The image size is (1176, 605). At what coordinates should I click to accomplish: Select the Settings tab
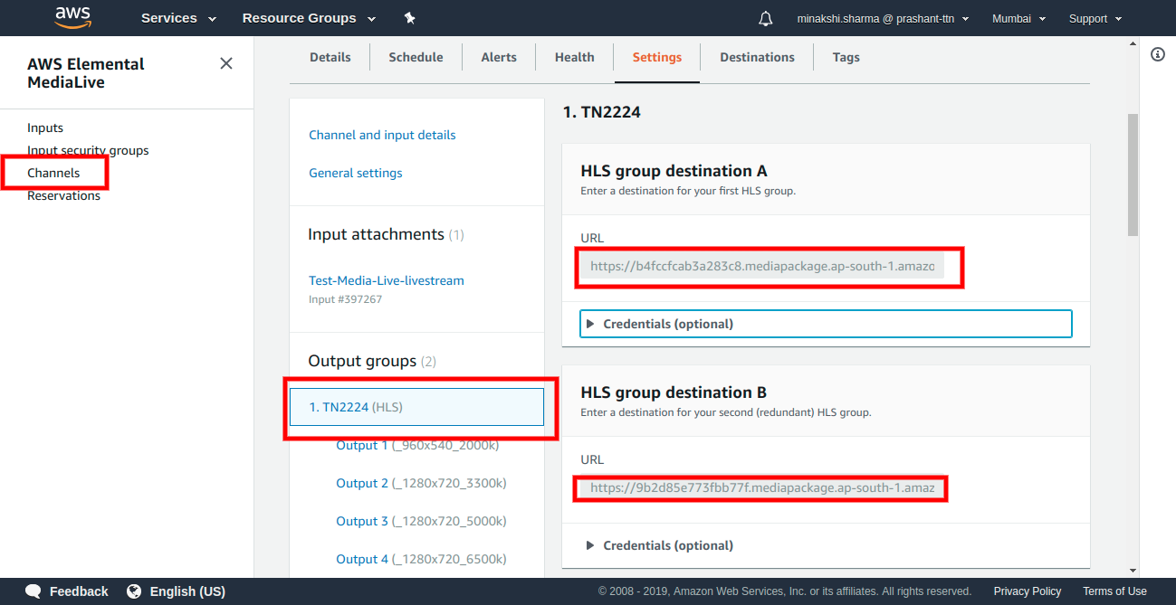click(x=657, y=57)
